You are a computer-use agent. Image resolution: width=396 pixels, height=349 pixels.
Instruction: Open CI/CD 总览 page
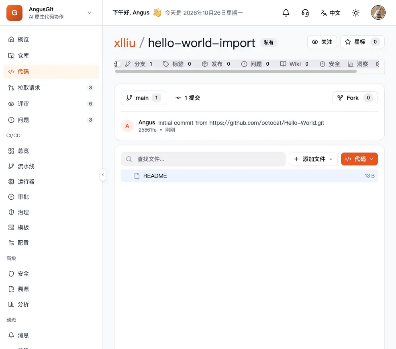coord(51,151)
